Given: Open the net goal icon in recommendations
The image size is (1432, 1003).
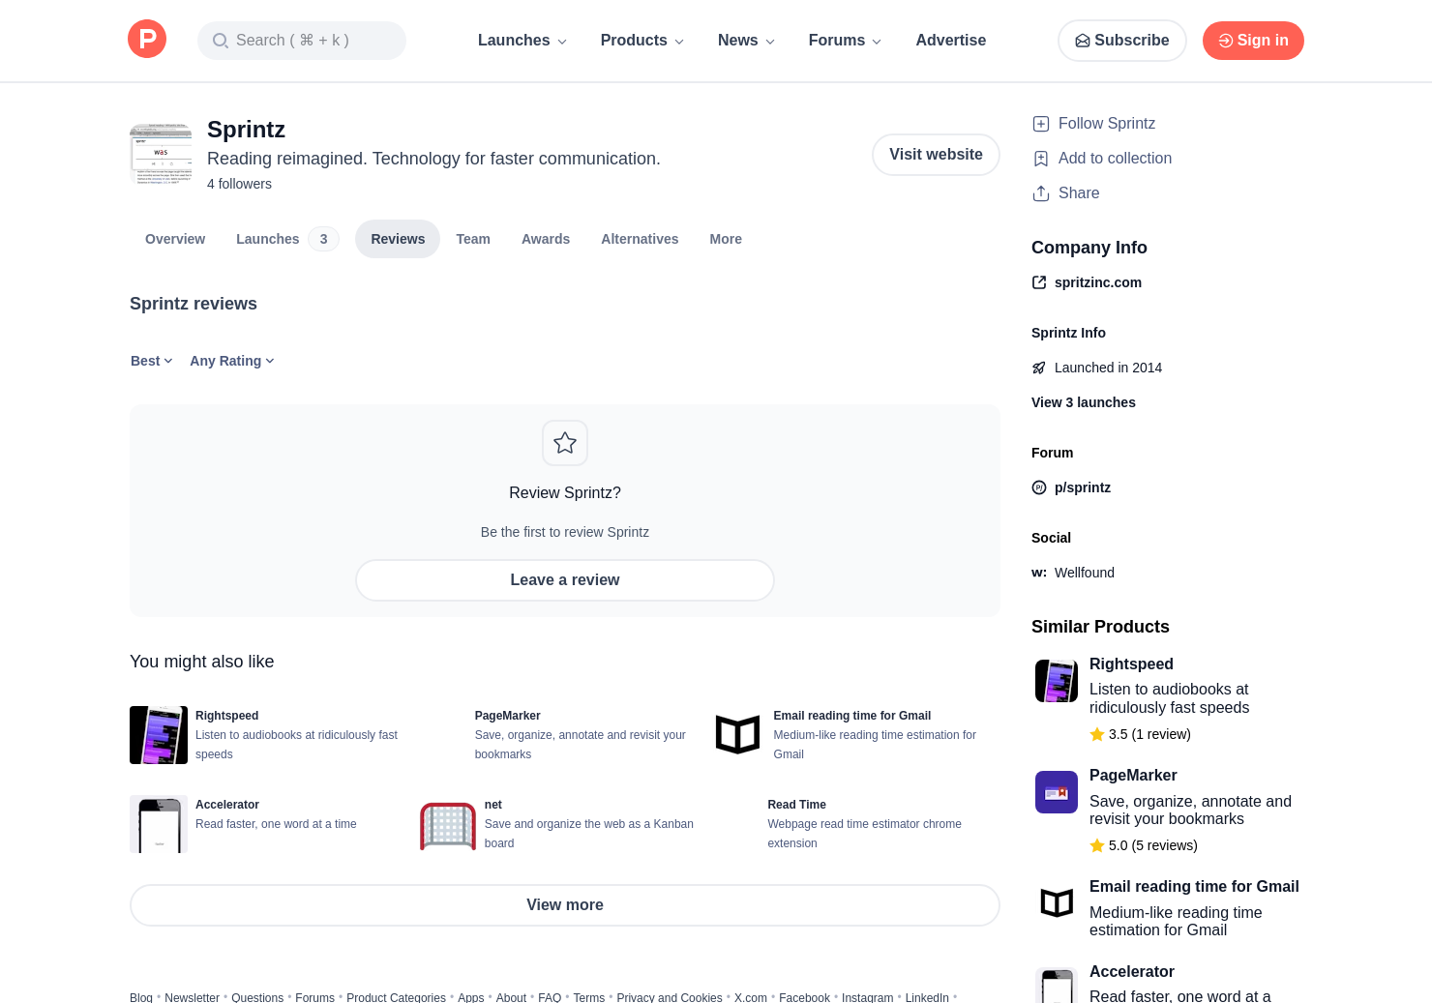Looking at the screenshot, I should (448, 825).
